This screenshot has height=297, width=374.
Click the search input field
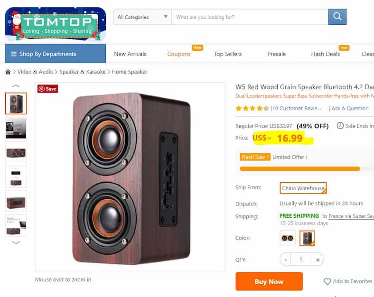(x=250, y=17)
